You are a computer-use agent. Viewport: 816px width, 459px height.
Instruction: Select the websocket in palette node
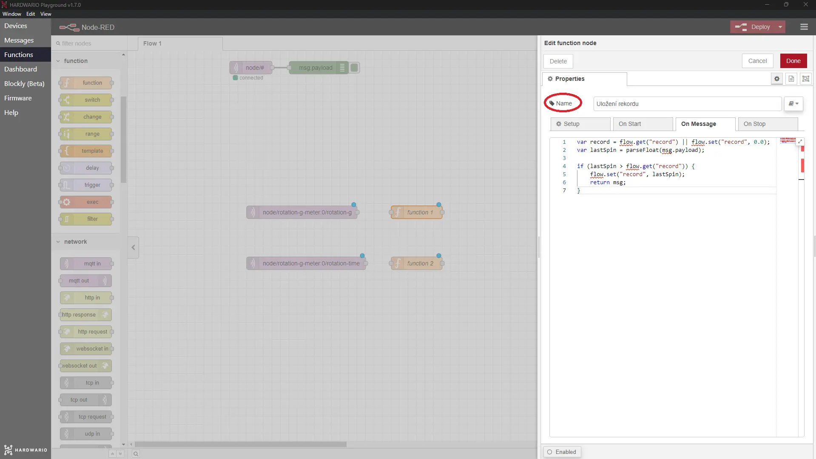pos(86,349)
